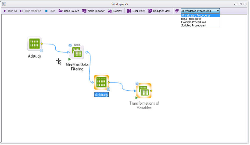The image size is (250, 145).
Task: Click the Stop button
Action: [50, 11]
